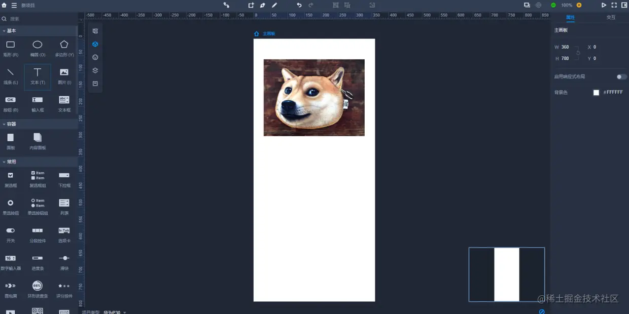Viewport: 629px width, 314px height.
Task: Click the overlapping screens icon in top bar
Action: (x=527, y=5)
